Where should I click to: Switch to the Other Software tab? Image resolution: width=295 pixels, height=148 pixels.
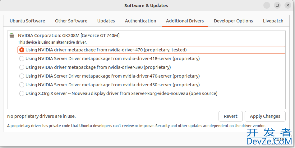71,21
